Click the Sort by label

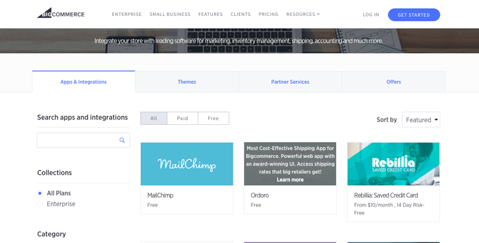pos(387,120)
